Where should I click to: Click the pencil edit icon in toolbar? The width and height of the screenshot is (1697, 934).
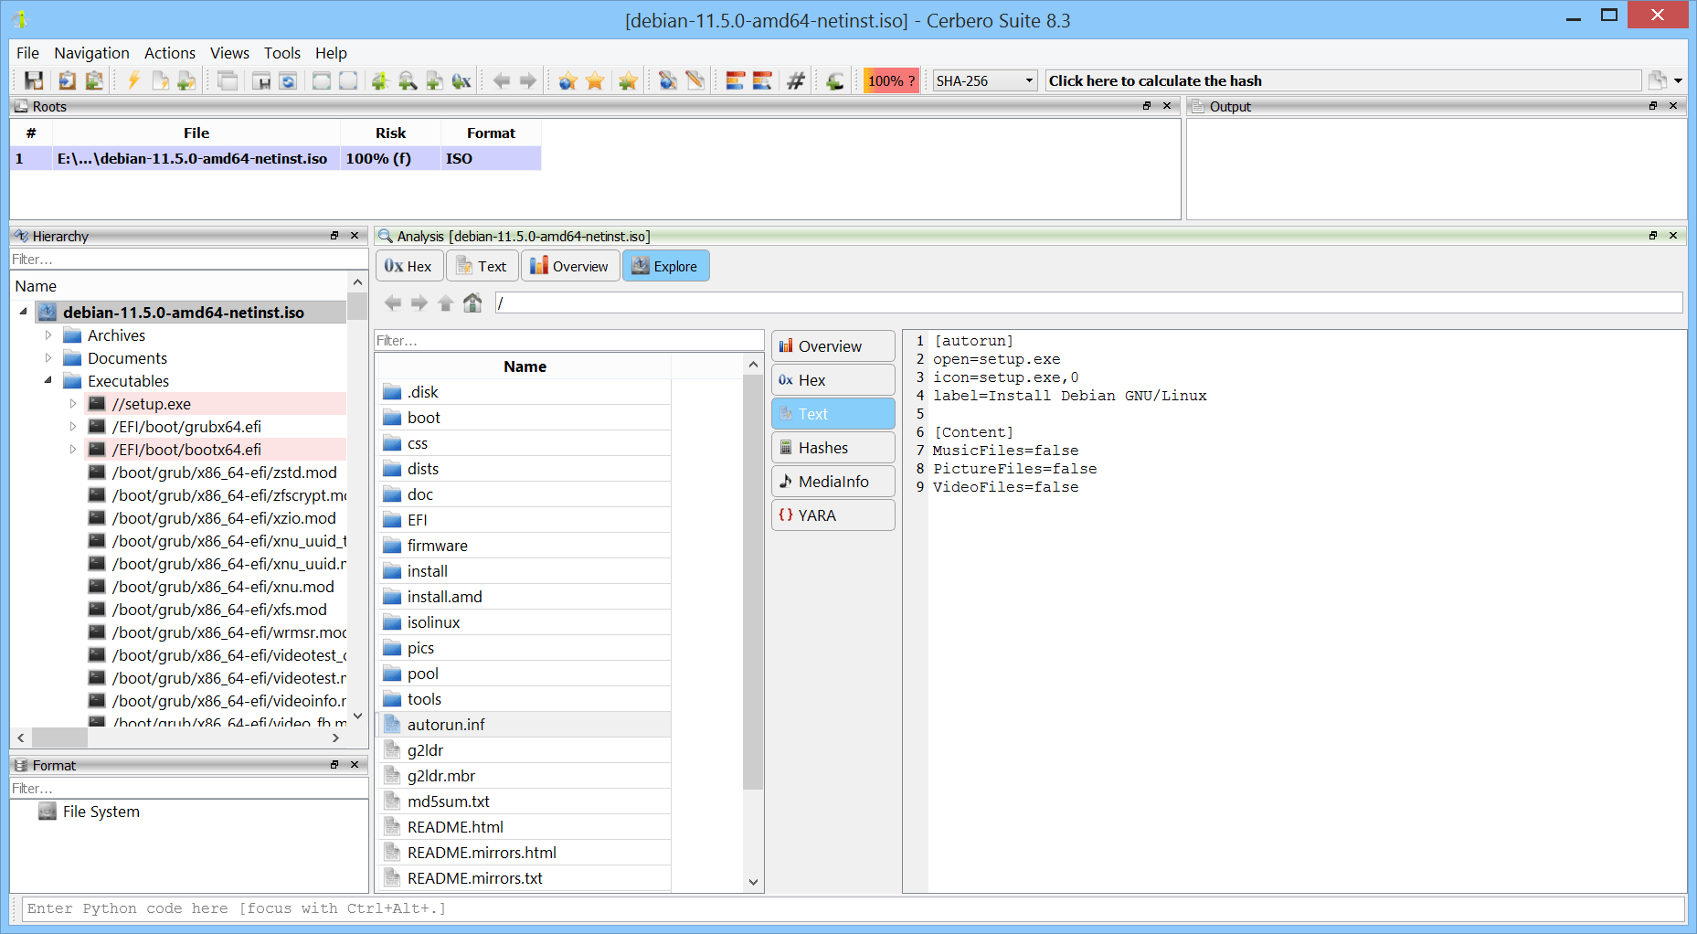(695, 80)
